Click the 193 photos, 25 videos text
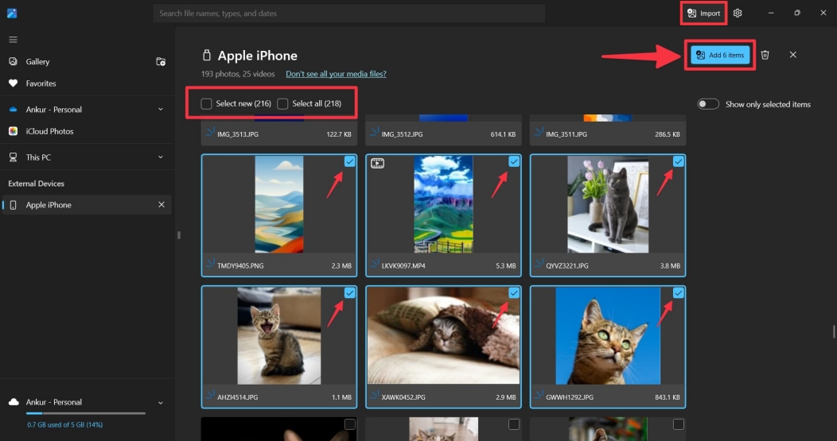837x441 pixels. coord(238,74)
